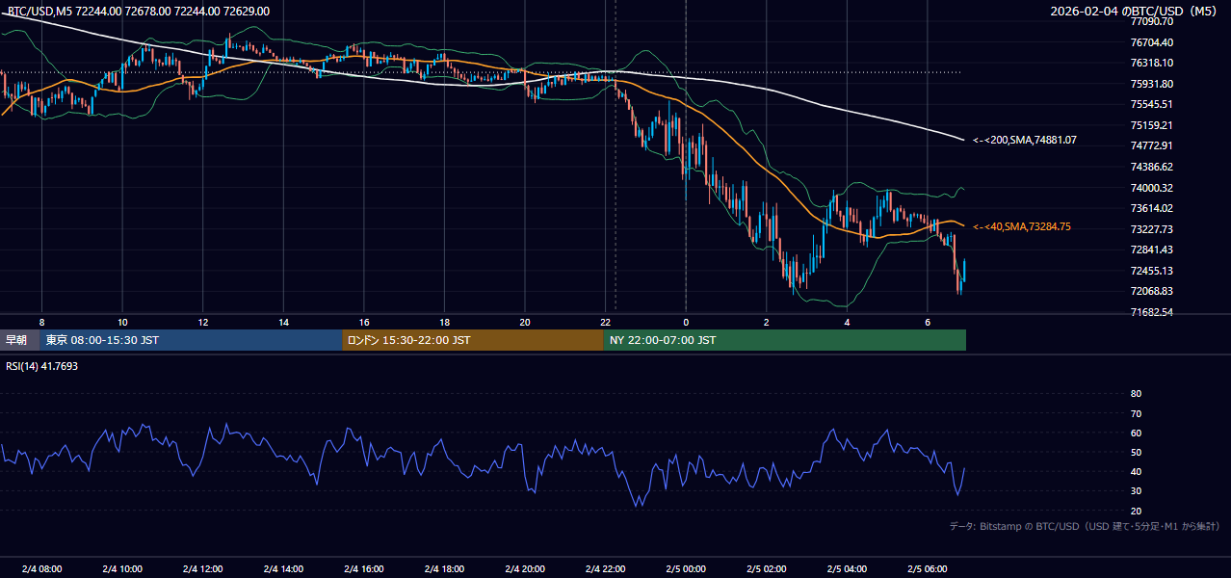Click the 74386.62 price axis label
This screenshot has width=1231, height=578.
1152,167
